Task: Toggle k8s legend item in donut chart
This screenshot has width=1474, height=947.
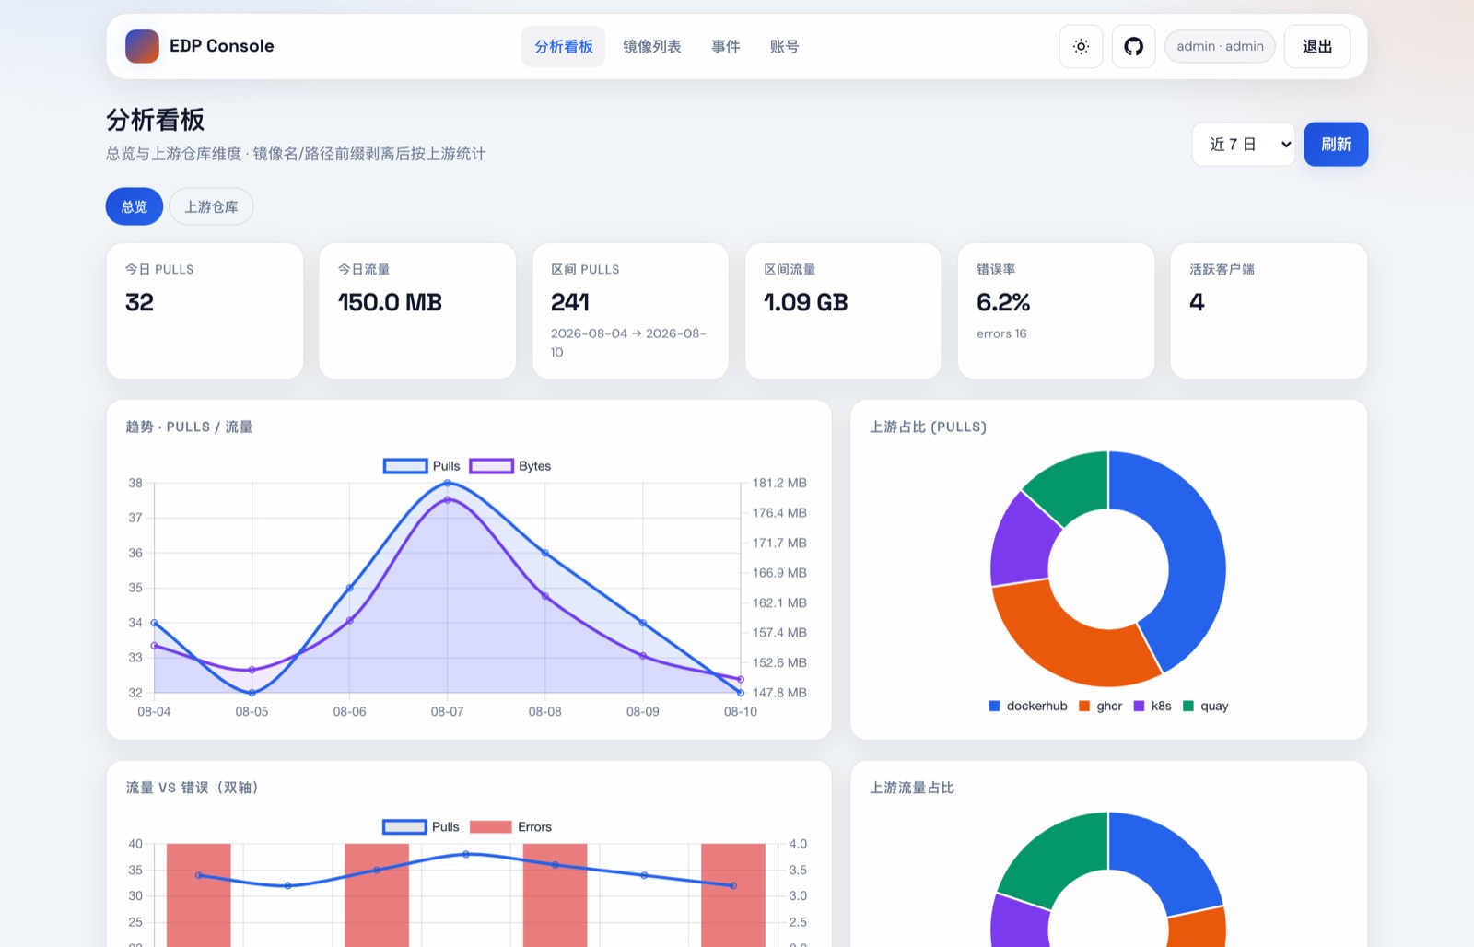Action: [1152, 706]
